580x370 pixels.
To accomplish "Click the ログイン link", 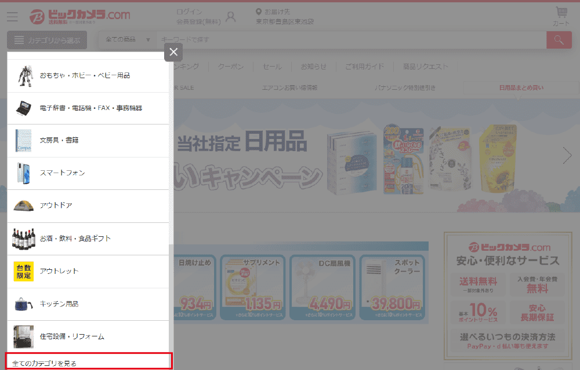I will (189, 12).
